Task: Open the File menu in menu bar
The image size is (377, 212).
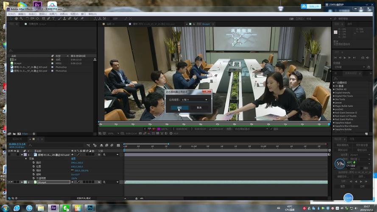Action: click(12, 14)
